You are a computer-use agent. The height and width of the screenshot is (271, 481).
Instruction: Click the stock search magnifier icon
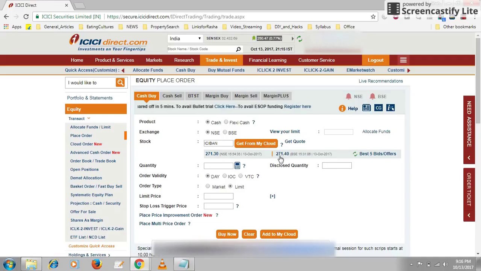pyautogui.click(x=238, y=49)
